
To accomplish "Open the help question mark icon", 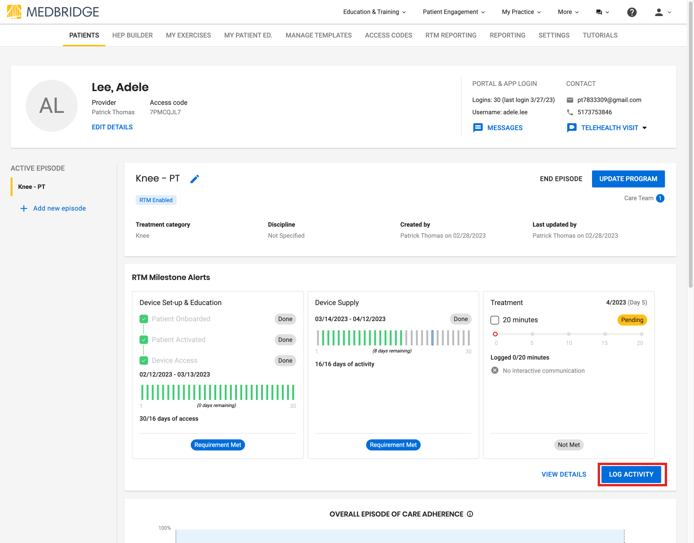I will (x=632, y=12).
